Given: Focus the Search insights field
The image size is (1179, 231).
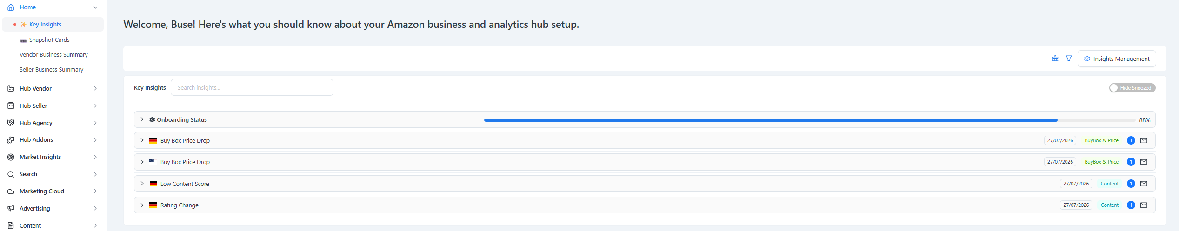Looking at the screenshot, I should click(x=252, y=87).
